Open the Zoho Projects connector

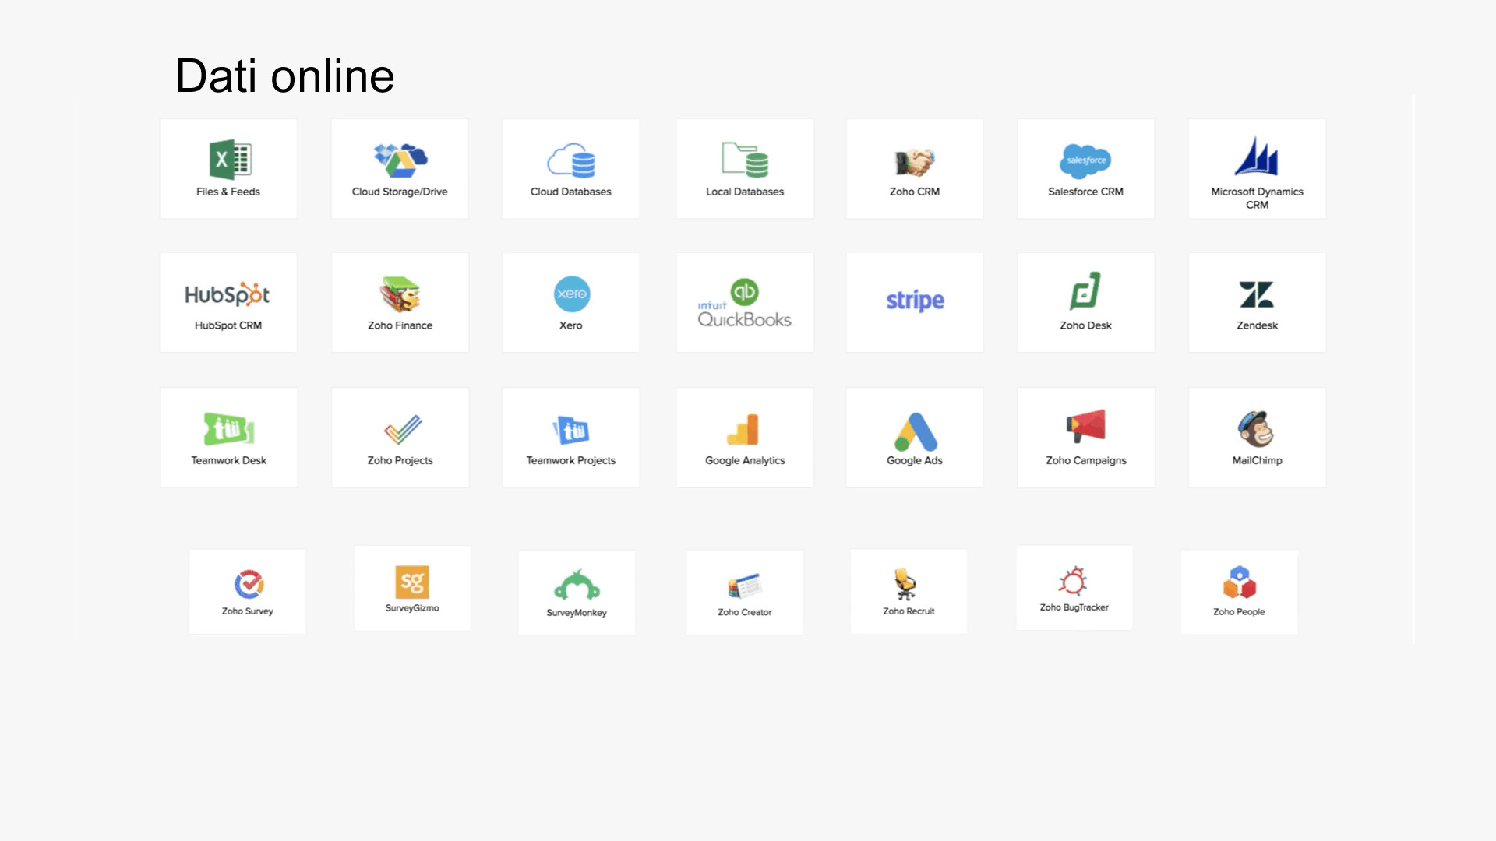[400, 438]
